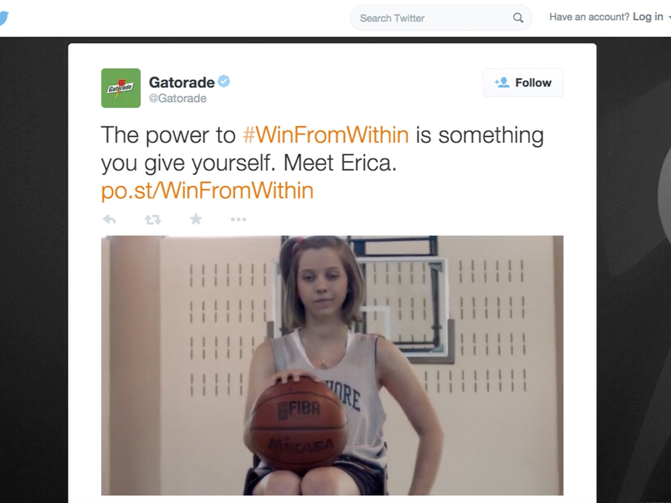This screenshot has height=503, width=671.
Task: Open the #WinFromWithin hashtag link
Action: click(x=325, y=135)
